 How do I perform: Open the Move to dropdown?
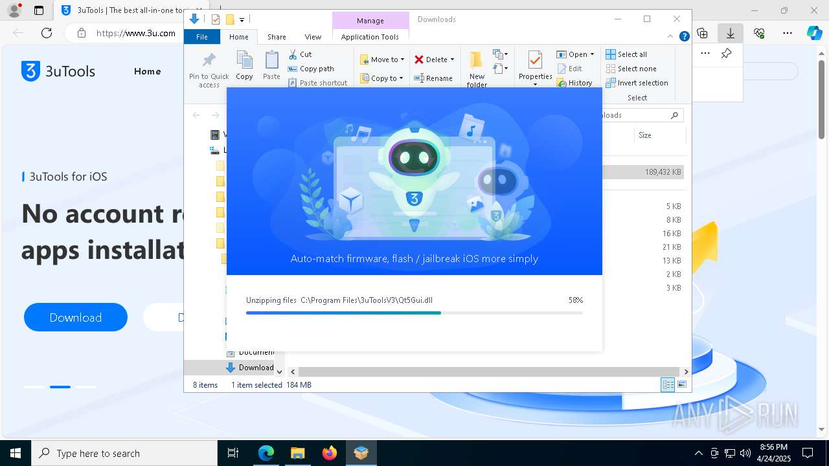coord(382,60)
